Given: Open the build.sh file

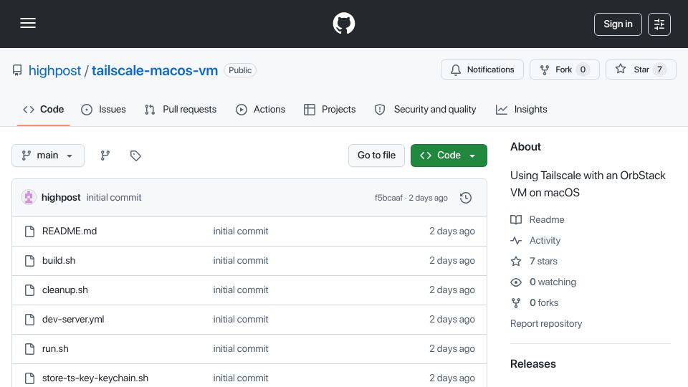Looking at the screenshot, I should [59, 261].
